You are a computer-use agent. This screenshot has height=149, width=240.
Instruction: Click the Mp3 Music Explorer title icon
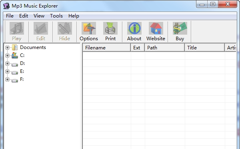point(6,6)
